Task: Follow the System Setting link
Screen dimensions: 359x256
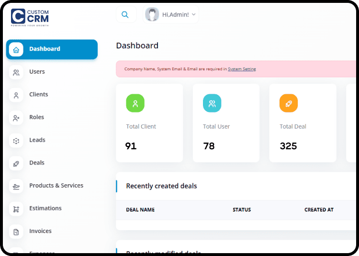Action: (242, 69)
